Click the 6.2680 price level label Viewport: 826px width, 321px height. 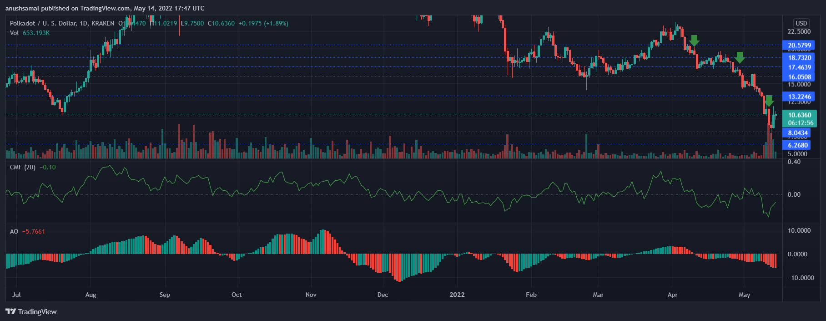(798, 145)
